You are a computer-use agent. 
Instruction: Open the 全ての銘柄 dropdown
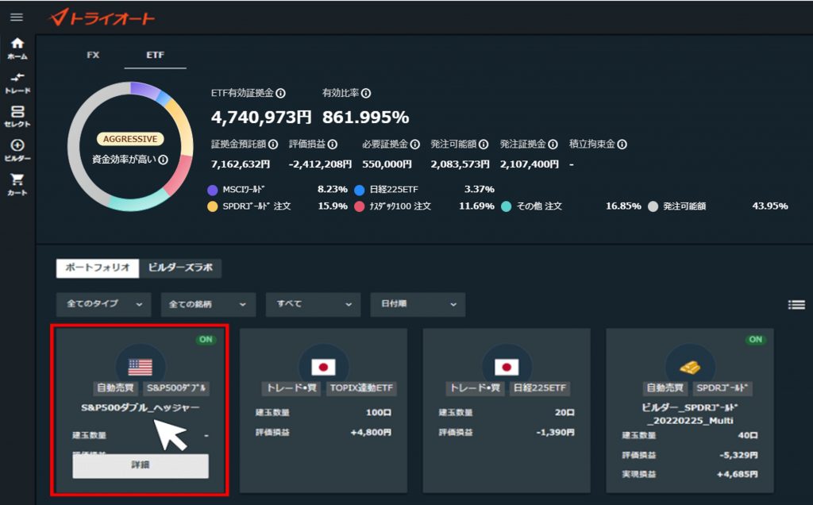pyautogui.click(x=209, y=304)
